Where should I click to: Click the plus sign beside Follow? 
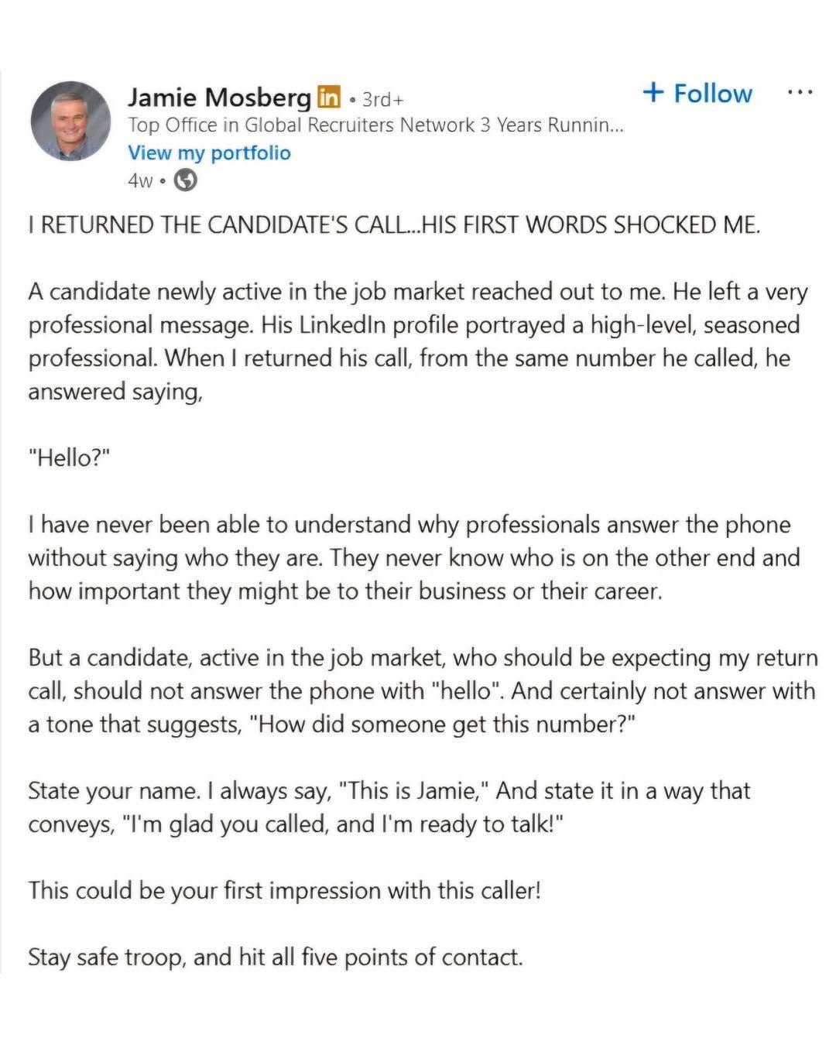[653, 93]
